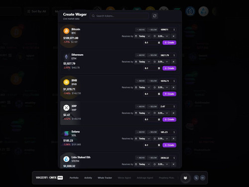Switch to the Whale Tracker tab
This screenshot has width=249, height=187.
105,178
